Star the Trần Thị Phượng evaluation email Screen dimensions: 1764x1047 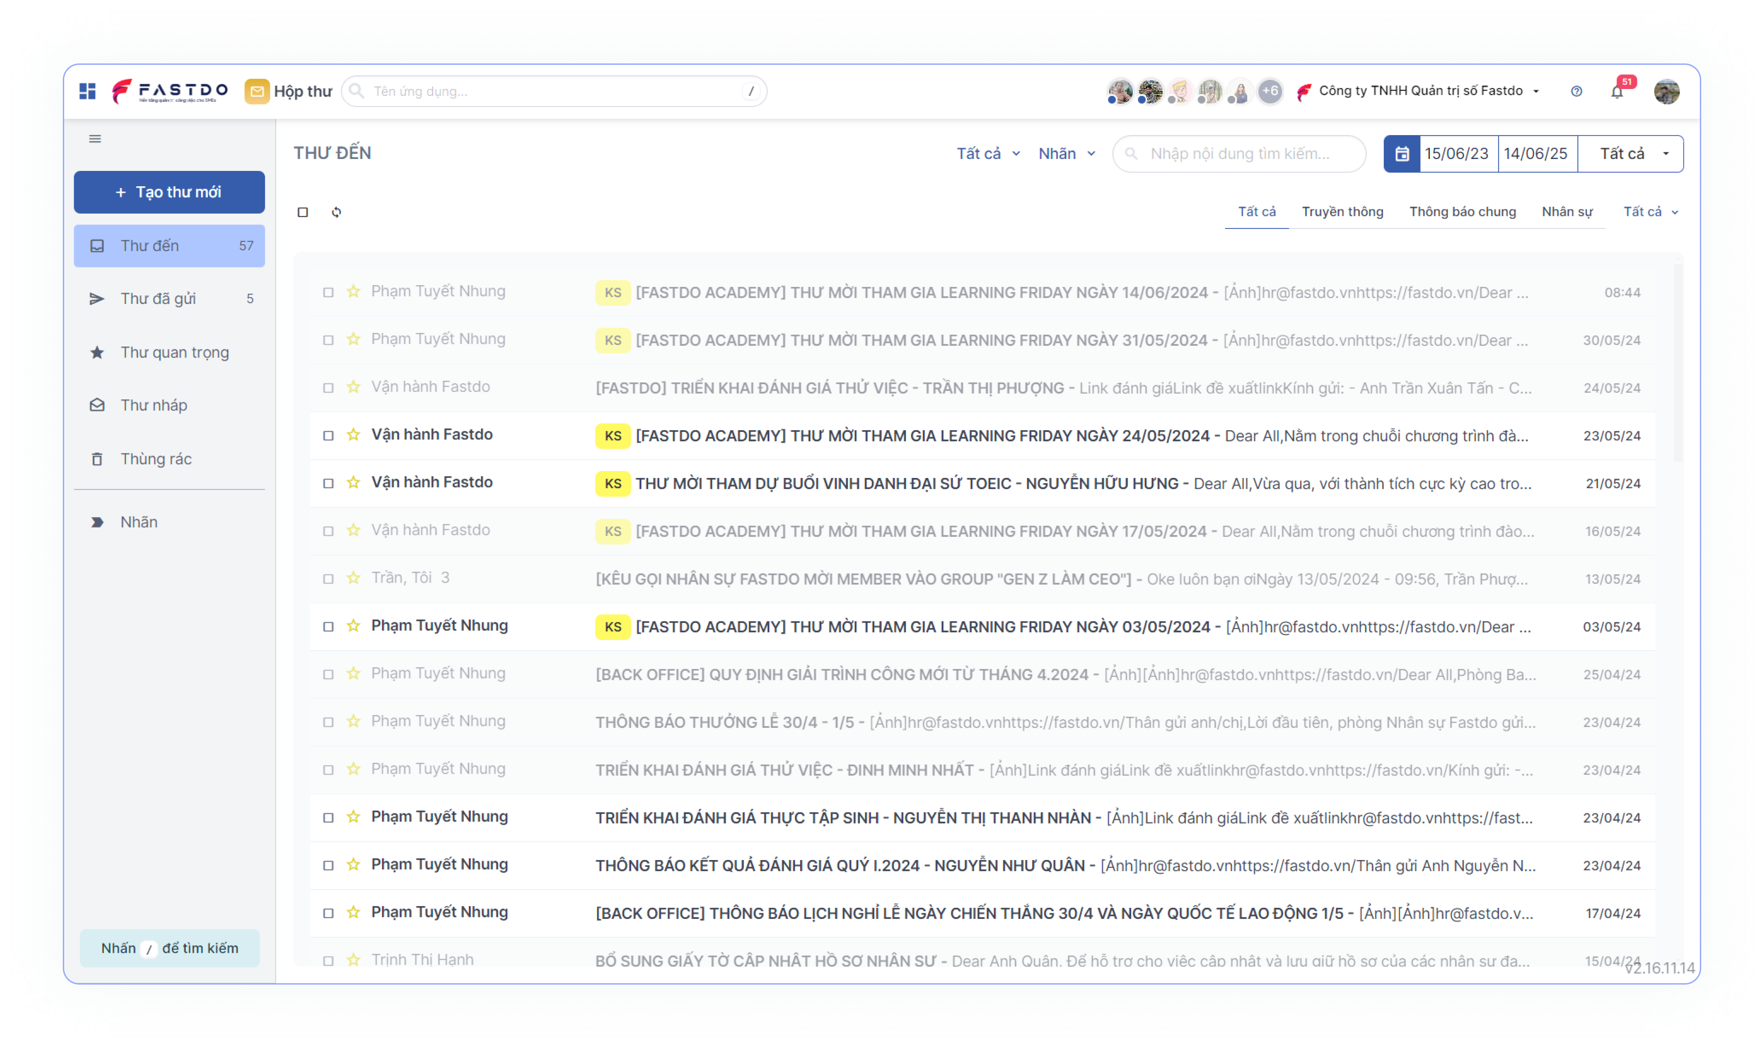[x=354, y=387]
